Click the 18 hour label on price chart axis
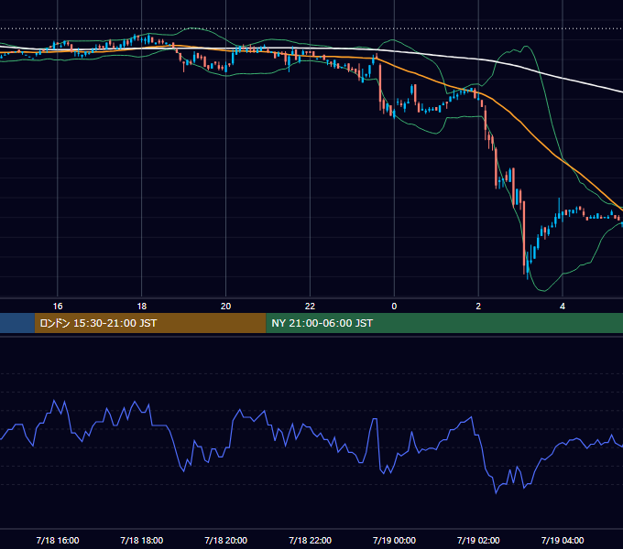This screenshot has width=623, height=549. (142, 307)
